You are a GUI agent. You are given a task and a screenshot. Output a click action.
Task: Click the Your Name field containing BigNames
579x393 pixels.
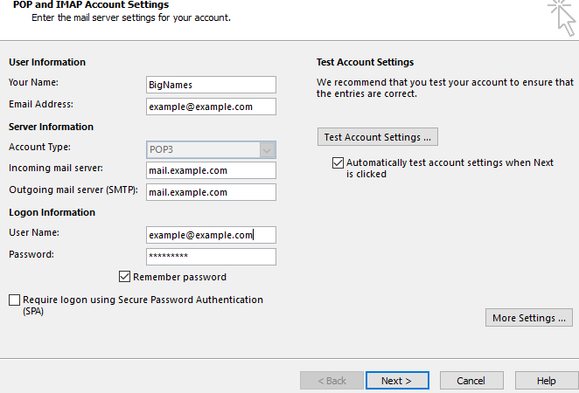point(211,85)
